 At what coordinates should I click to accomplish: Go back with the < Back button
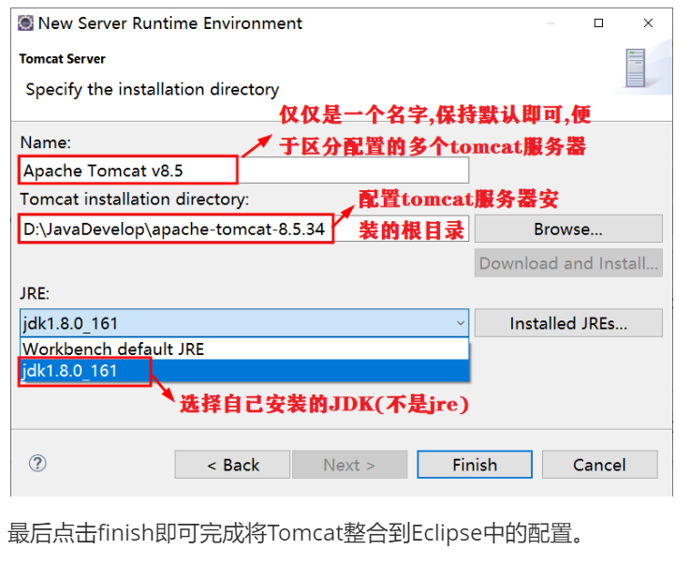pos(232,465)
